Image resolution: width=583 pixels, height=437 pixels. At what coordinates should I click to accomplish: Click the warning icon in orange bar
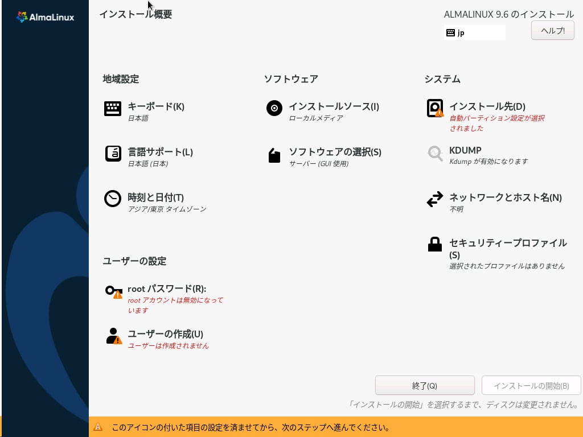coord(98,427)
